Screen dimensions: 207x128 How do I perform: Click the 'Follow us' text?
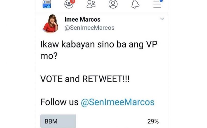tap(59, 102)
